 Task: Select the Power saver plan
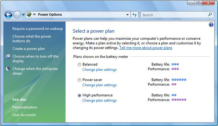click(x=79, y=80)
